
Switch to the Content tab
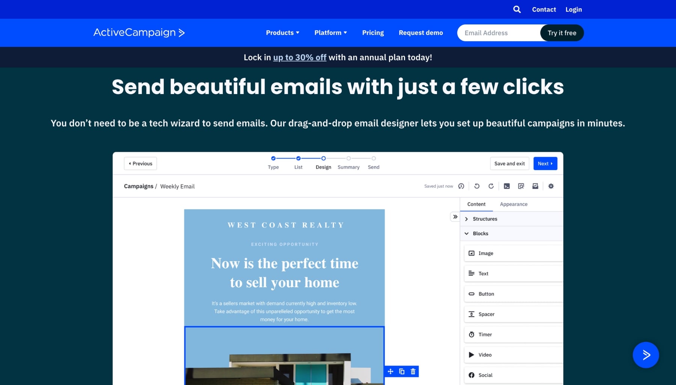(x=476, y=204)
